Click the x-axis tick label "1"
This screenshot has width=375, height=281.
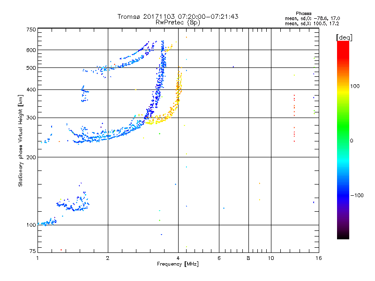37,258
